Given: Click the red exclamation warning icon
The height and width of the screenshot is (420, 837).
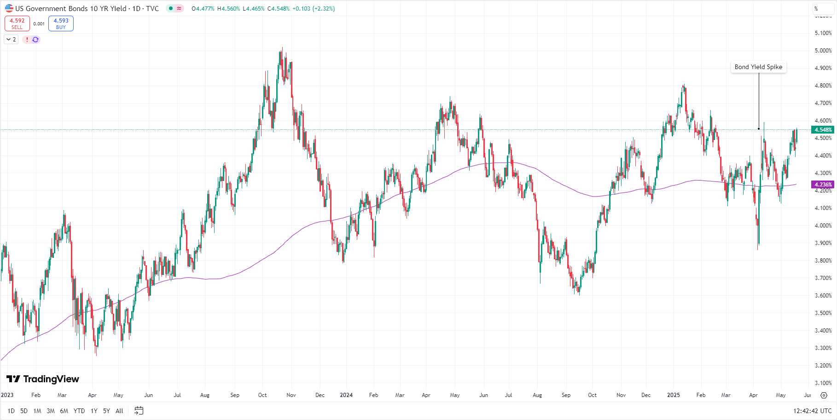Looking at the screenshot, I should (27, 40).
